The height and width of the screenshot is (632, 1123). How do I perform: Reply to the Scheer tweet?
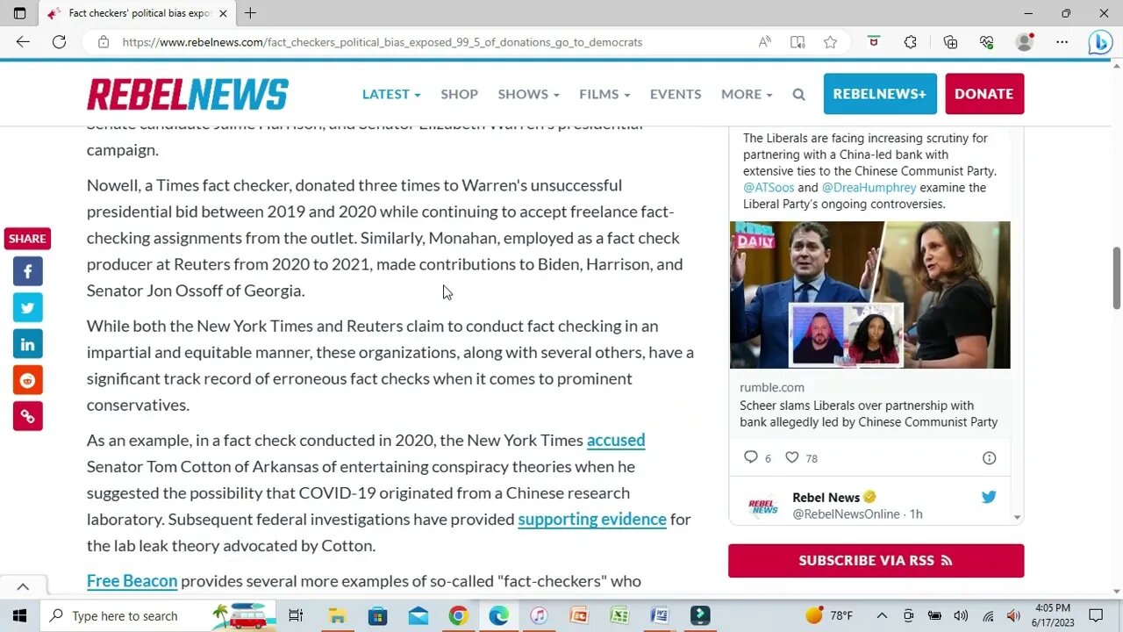click(x=751, y=457)
